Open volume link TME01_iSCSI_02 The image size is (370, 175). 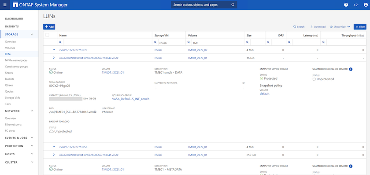click(x=197, y=50)
